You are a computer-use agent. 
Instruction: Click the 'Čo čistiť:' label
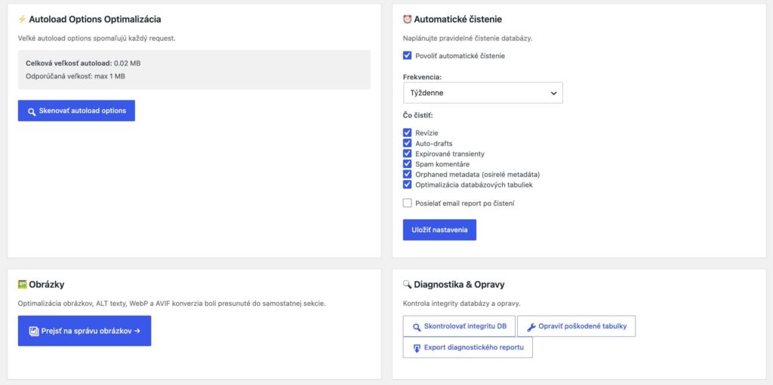[x=417, y=115]
